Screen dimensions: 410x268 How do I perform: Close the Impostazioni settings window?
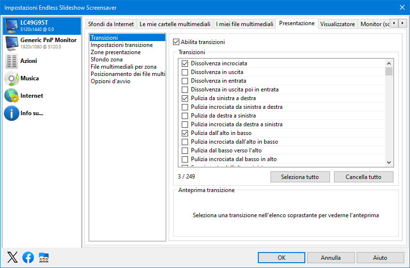(x=402, y=7)
